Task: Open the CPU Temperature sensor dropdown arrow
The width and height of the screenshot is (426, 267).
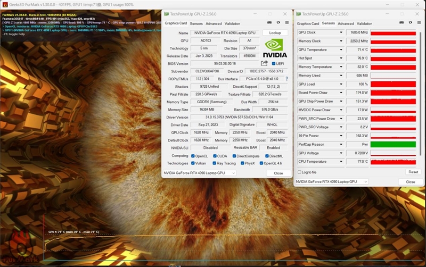Action: [x=341, y=162]
